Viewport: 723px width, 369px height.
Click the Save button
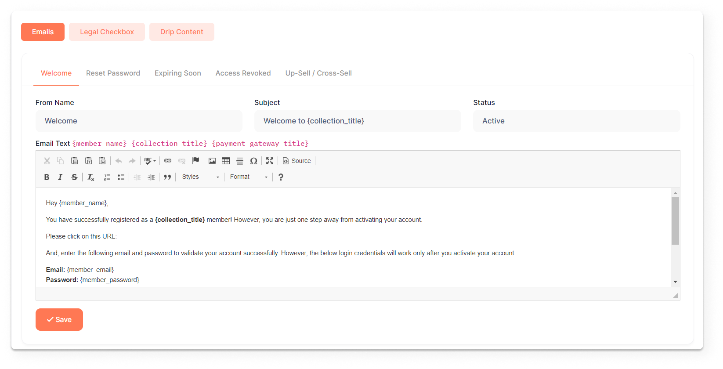click(59, 319)
